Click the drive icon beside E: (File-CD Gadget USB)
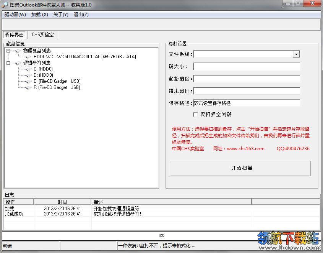Screen dimensions: 323x253 29,81
